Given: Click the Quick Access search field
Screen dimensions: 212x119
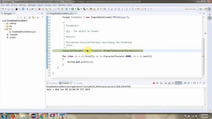Looking at the screenshot, I should pyautogui.click(x=190, y=9).
